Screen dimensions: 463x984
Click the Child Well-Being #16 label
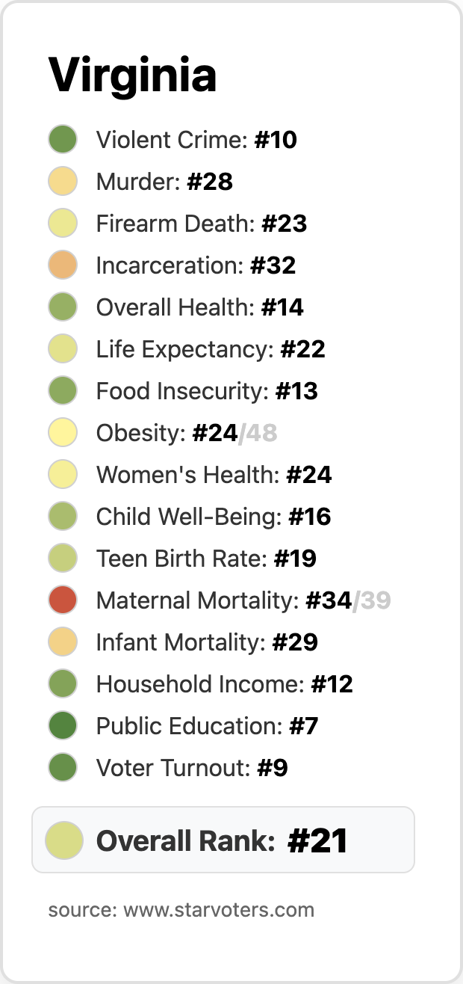click(214, 517)
